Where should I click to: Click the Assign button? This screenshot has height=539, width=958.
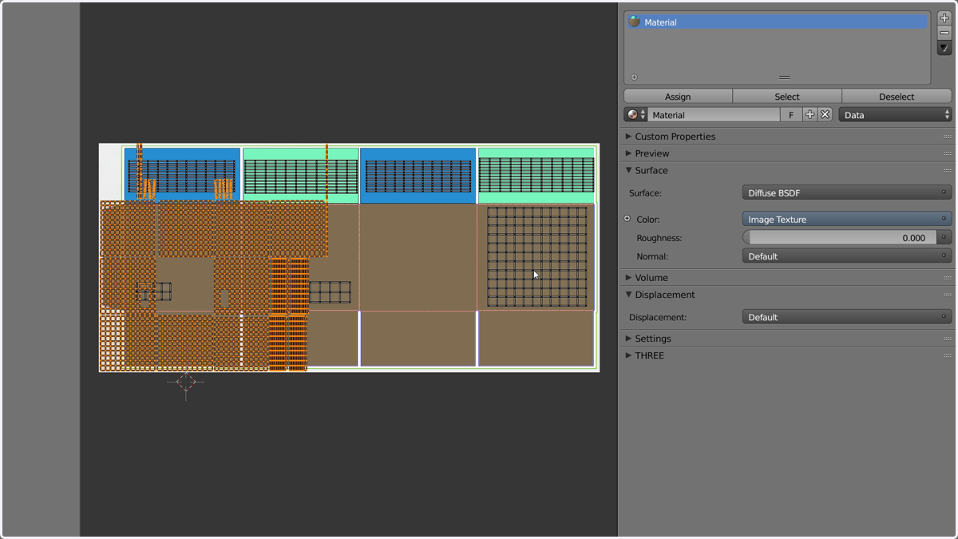(x=678, y=97)
